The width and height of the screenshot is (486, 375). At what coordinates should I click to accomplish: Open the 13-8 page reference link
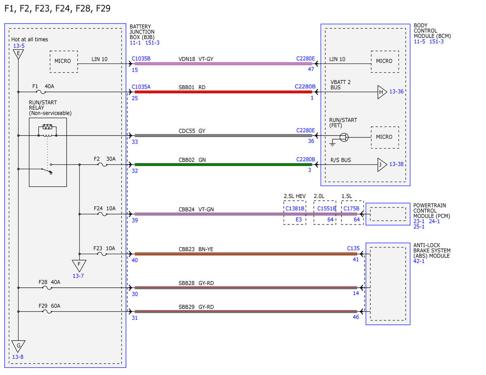click(18, 357)
